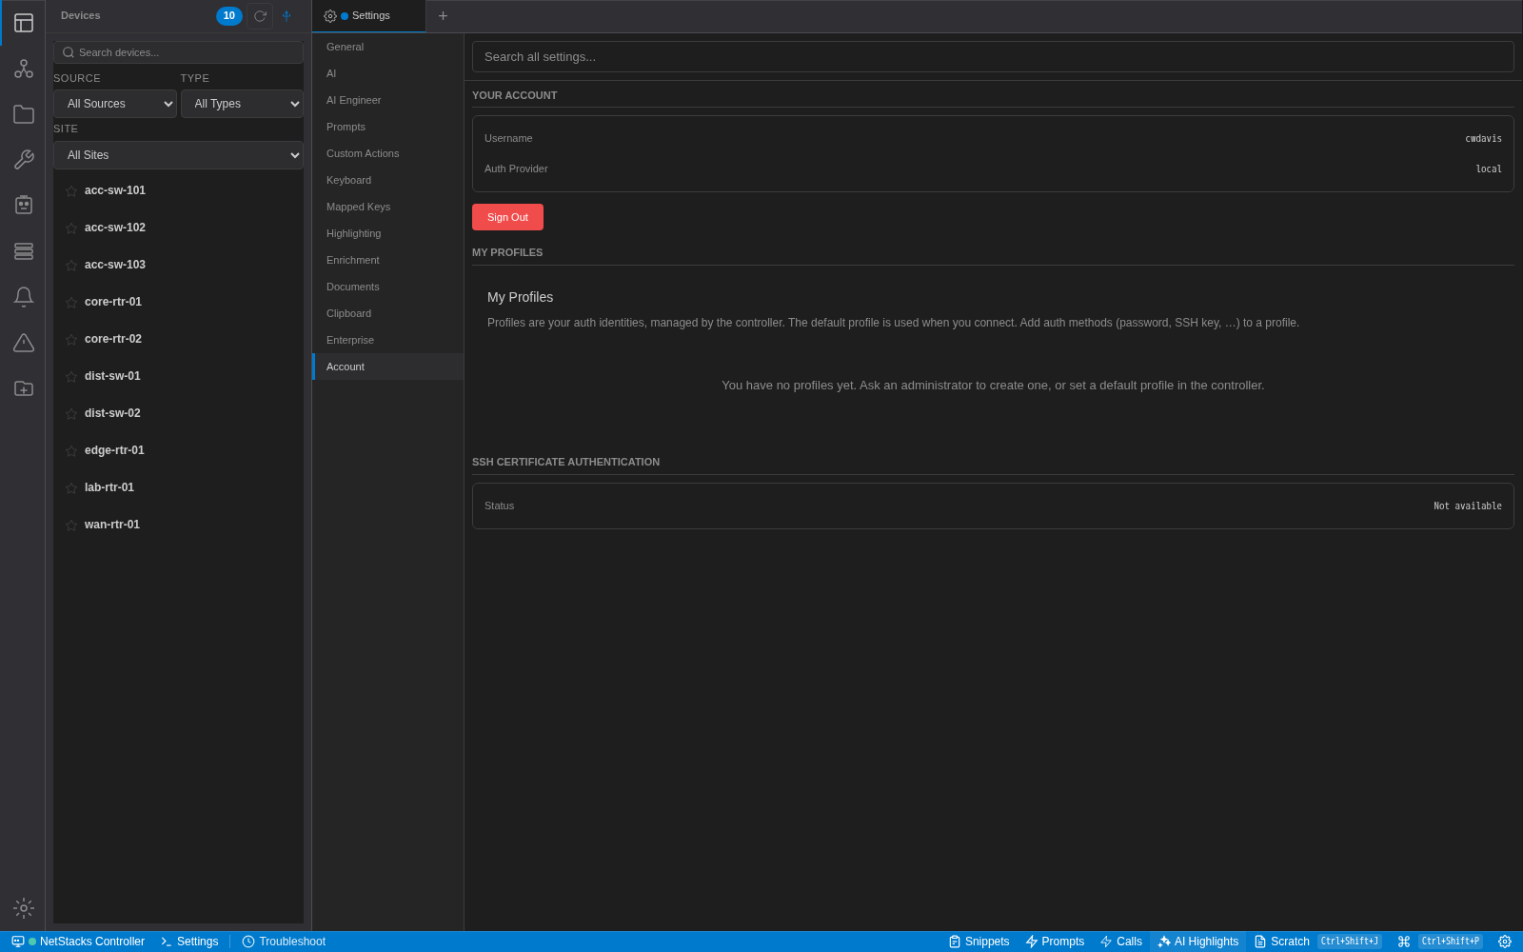The width and height of the screenshot is (1523, 952).
Task: Open the topology icon in the activity bar
Action: click(x=24, y=69)
